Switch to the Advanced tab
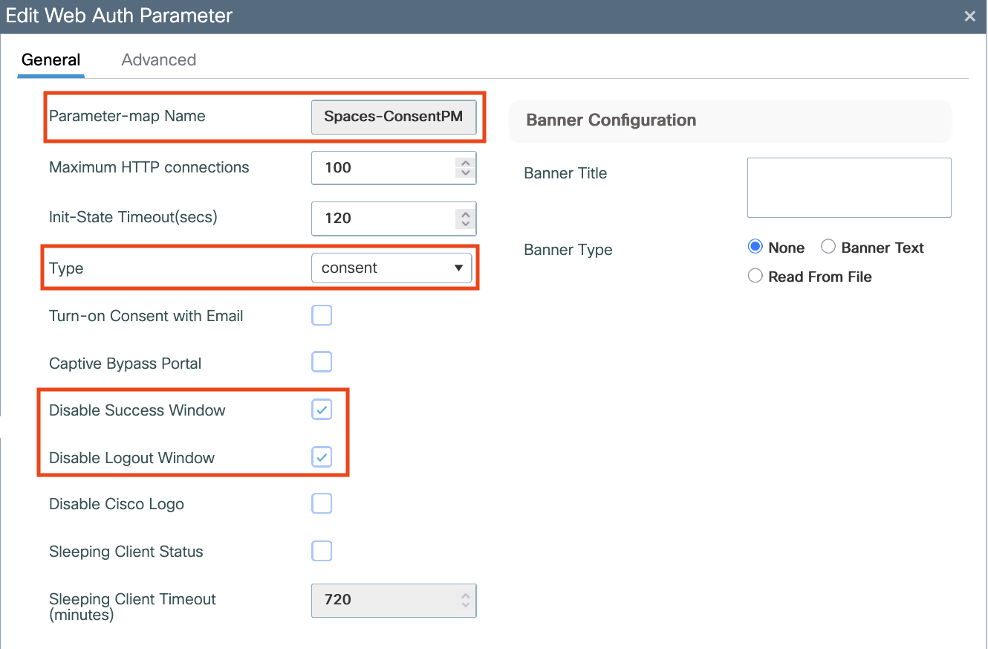The image size is (988, 649). 158,59
